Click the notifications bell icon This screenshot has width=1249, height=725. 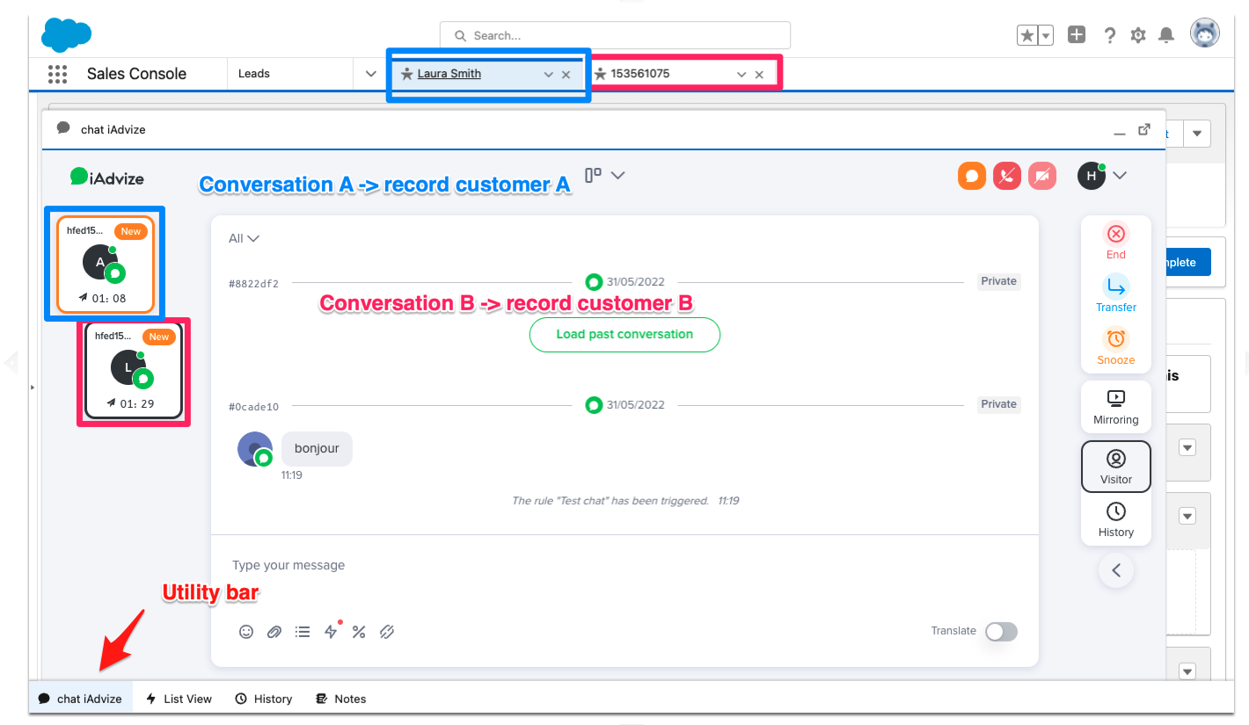point(1166,35)
